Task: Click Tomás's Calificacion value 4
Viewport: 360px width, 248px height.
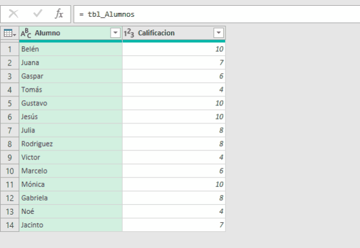Action: click(x=174, y=89)
